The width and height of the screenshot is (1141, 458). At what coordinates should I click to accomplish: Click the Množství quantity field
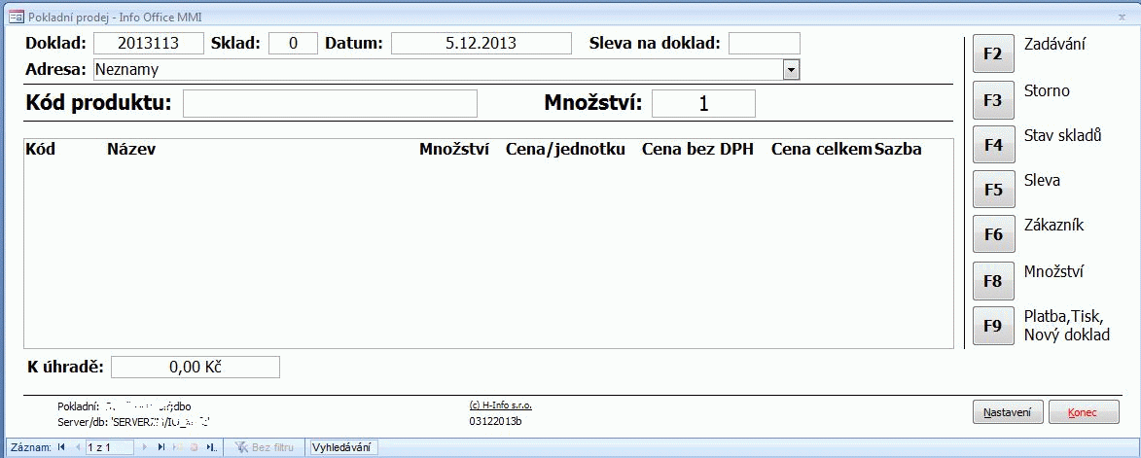[702, 103]
